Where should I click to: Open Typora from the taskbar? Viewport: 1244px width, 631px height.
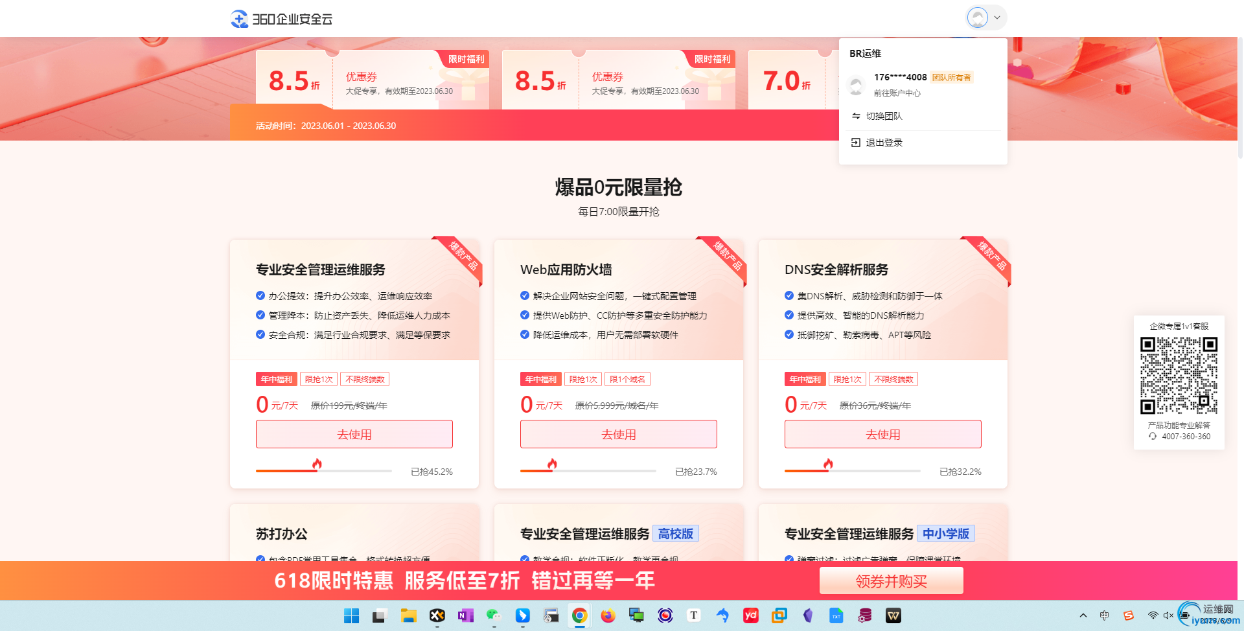pos(693,615)
